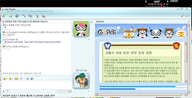Screen dimensions: 192x98
Task: Click the cowboy hat dog pet
Action: pyautogui.click(x=142, y=33)
